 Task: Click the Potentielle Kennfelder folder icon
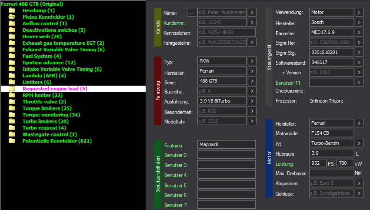coord(12,141)
